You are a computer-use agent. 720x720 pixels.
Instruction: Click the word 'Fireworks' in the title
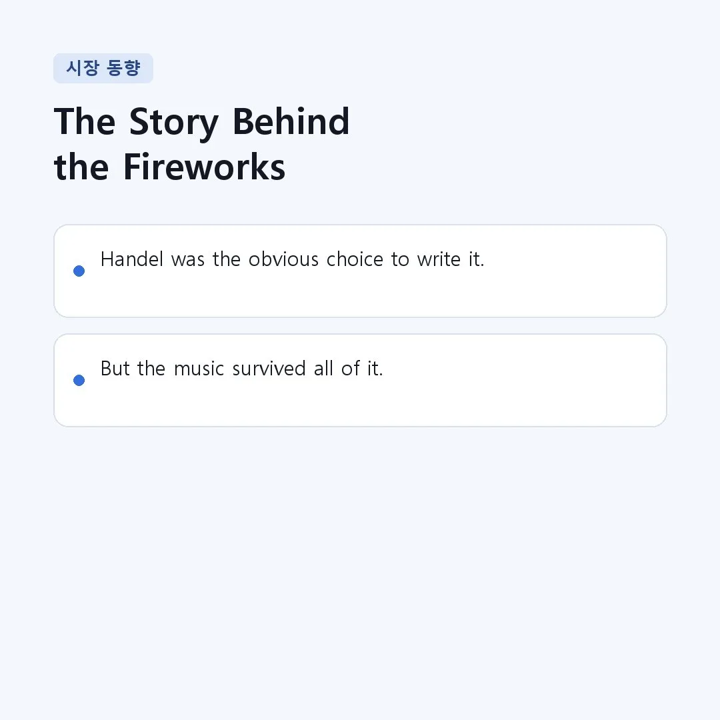205,167
